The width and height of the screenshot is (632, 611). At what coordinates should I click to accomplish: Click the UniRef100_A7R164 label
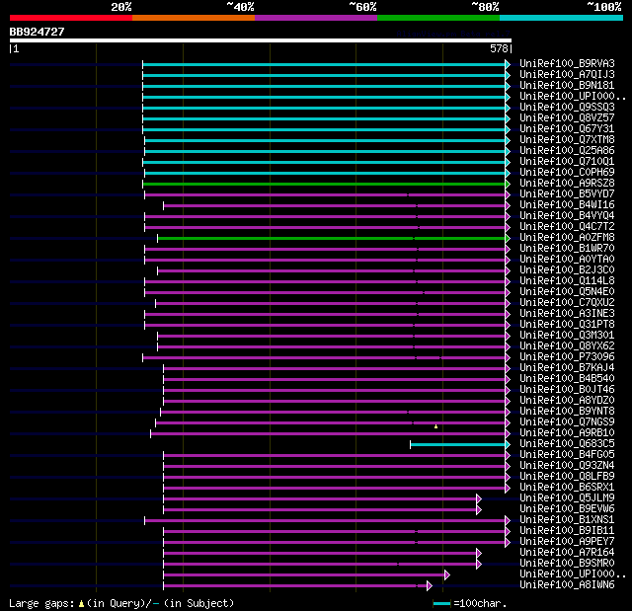click(x=567, y=553)
